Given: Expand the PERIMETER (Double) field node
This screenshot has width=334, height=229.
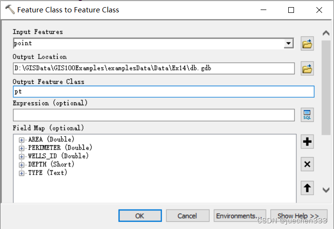Looking at the screenshot, I should point(21,148).
